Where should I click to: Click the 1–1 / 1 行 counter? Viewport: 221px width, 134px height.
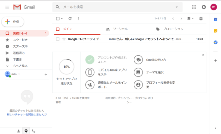(160, 19)
